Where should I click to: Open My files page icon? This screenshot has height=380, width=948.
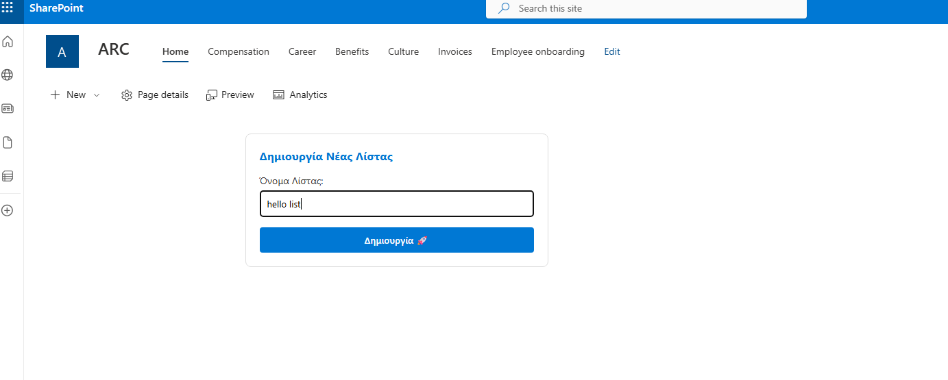[8, 142]
